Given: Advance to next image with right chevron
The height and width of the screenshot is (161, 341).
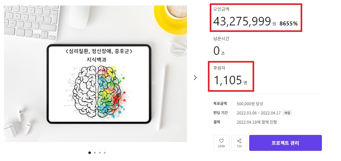Looking at the screenshot, I should pos(195,78).
